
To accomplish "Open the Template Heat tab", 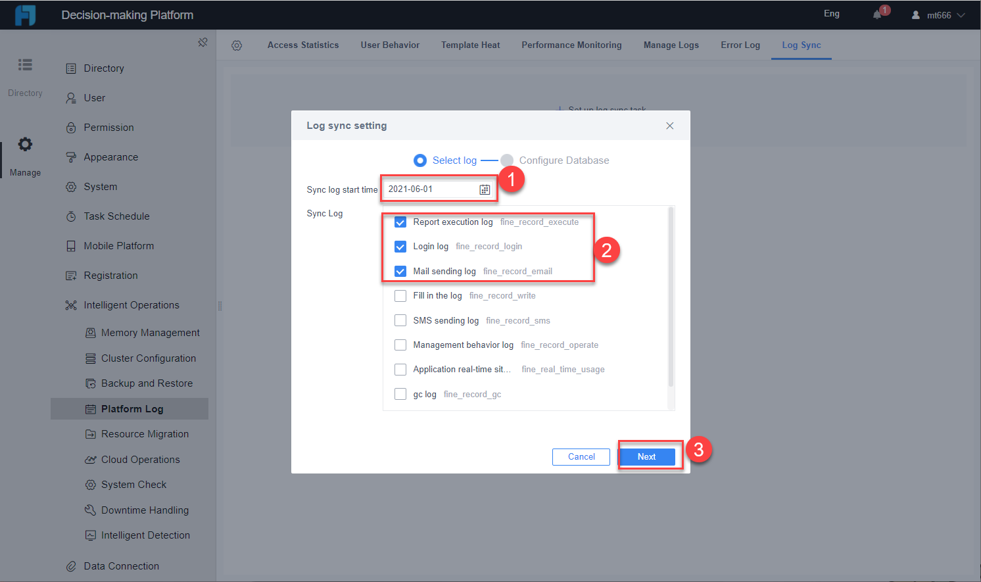I will pos(471,45).
